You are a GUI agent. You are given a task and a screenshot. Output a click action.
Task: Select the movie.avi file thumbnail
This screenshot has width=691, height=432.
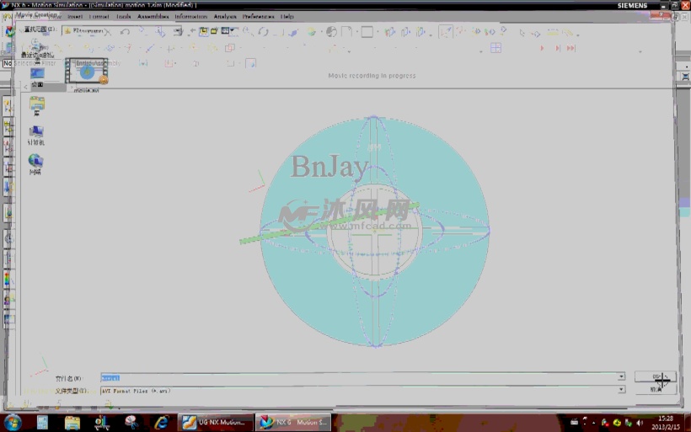click(87, 72)
